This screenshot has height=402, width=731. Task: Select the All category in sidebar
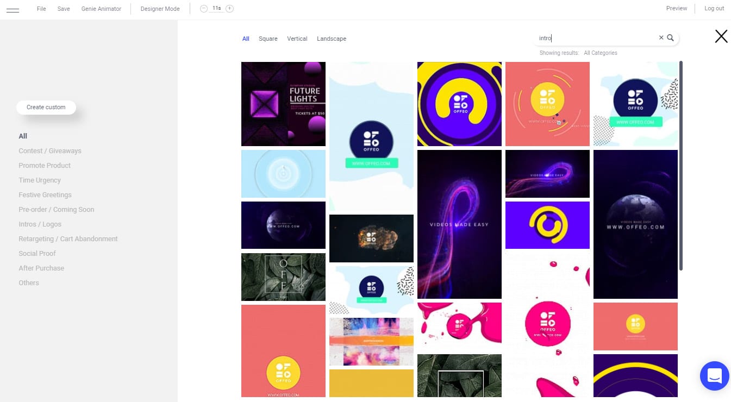click(x=23, y=136)
